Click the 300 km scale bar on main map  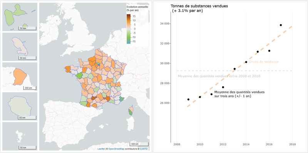[x=139, y=144]
